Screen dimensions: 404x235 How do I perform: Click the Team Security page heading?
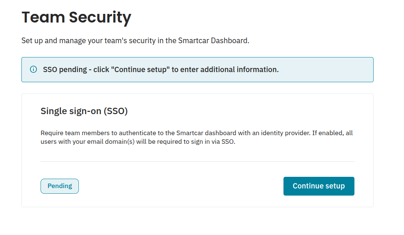pyautogui.click(x=77, y=18)
